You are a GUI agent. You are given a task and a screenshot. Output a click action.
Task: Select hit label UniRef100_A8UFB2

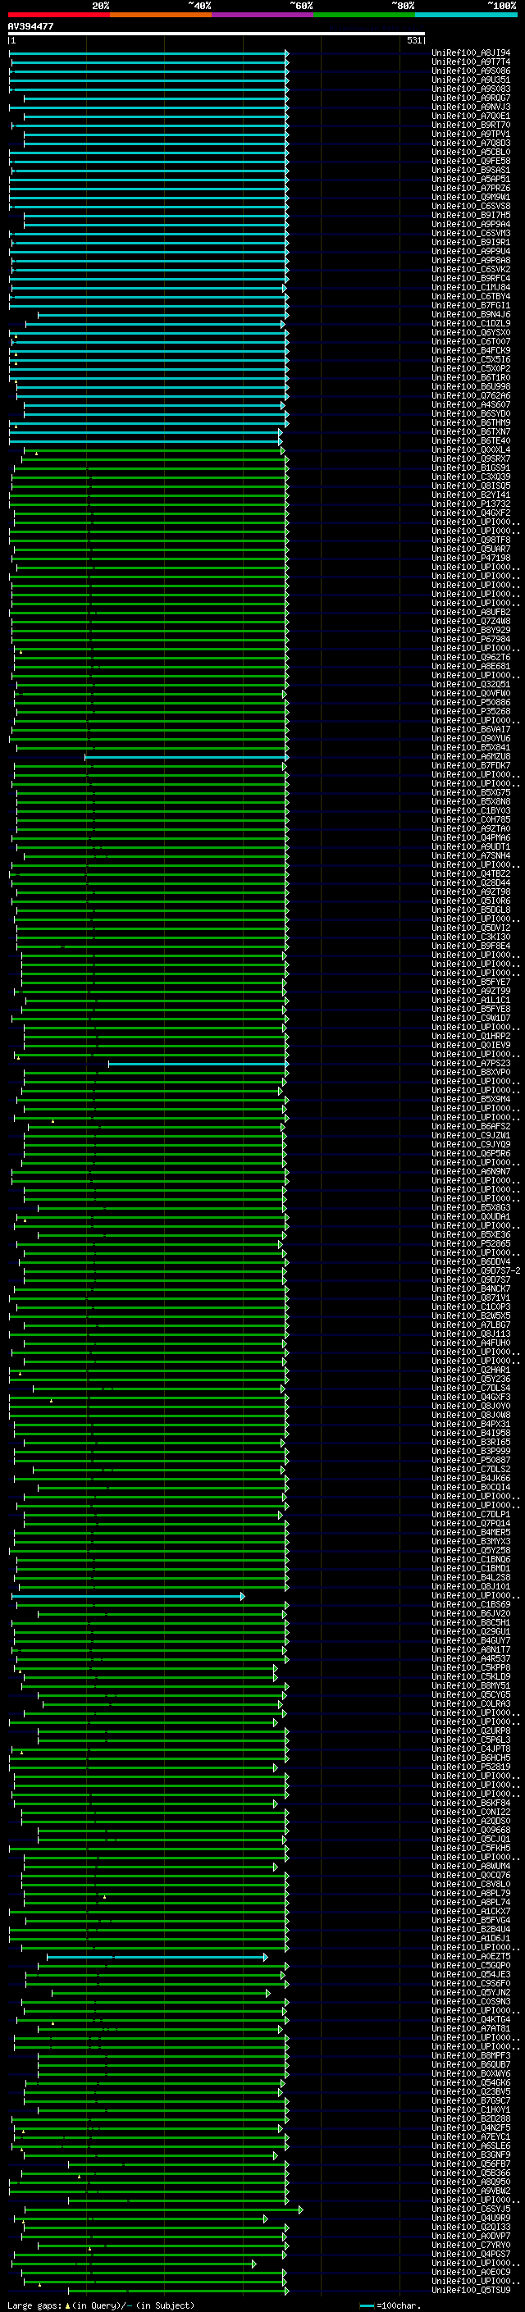pos(471,612)
